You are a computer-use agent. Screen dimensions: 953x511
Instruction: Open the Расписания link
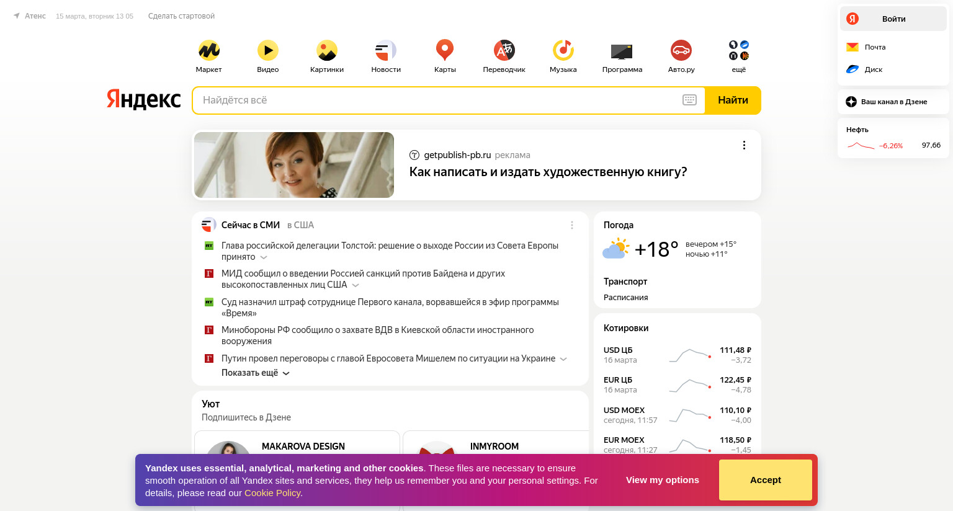click(625, 298)
